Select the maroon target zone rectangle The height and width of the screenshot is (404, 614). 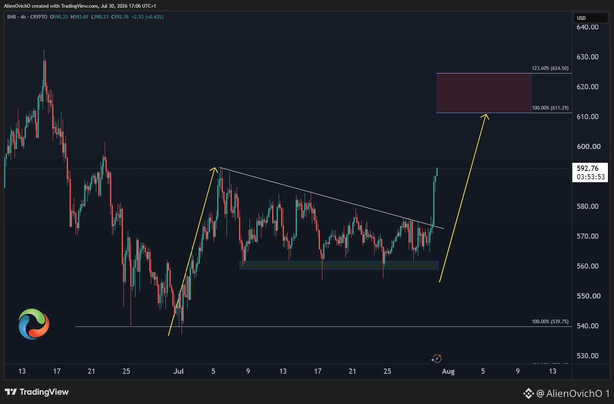point(484,93)
